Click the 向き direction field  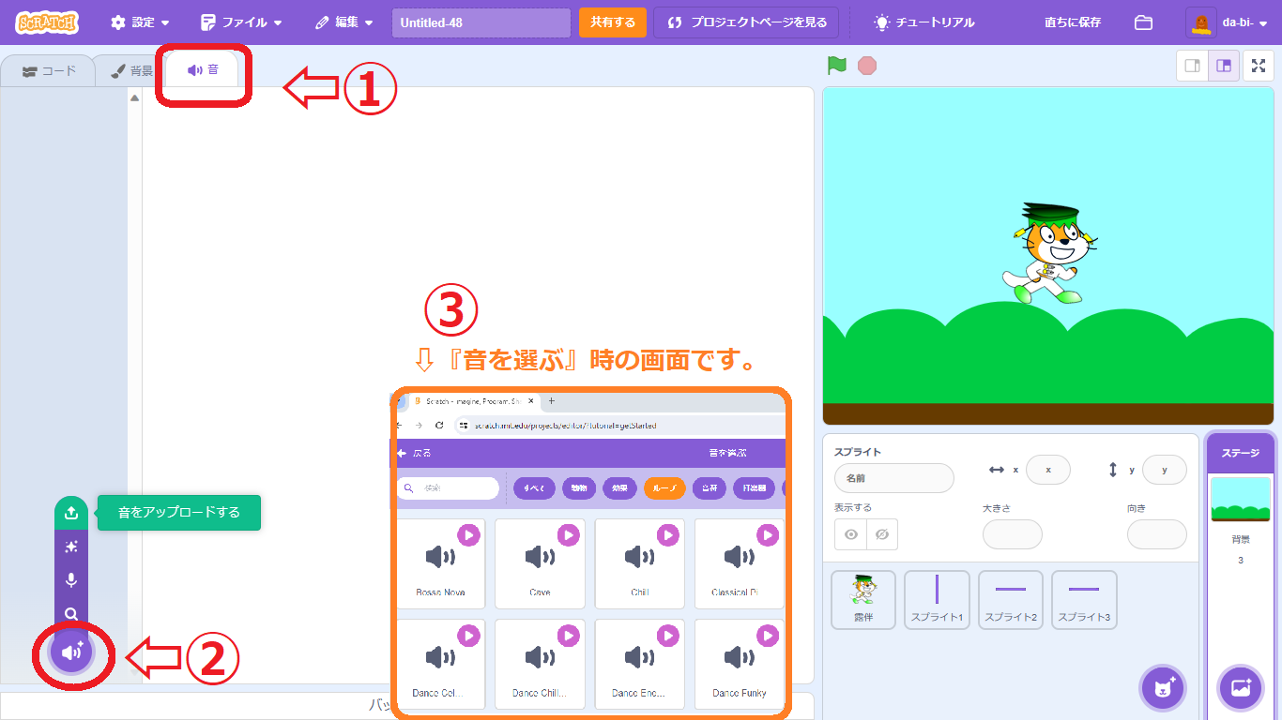pyautogui.click(x=1157, y=534)
